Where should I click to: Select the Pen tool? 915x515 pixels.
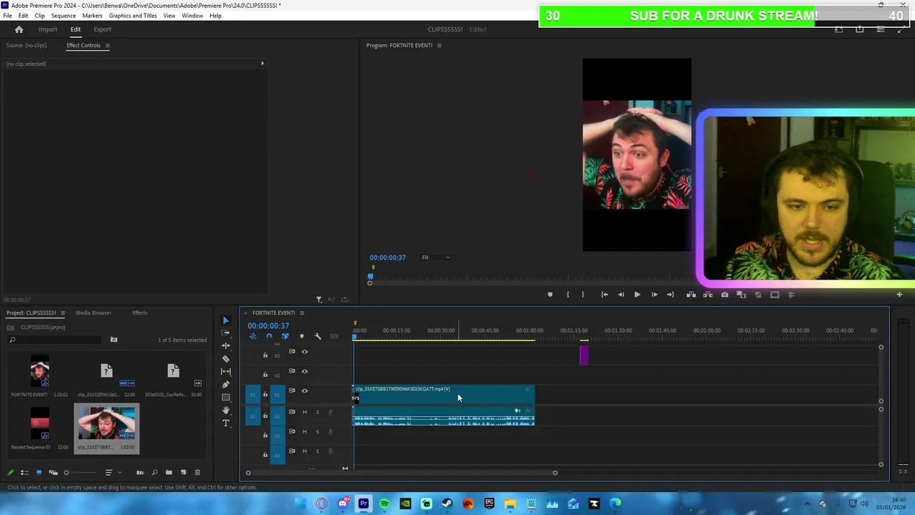[226, 384]
